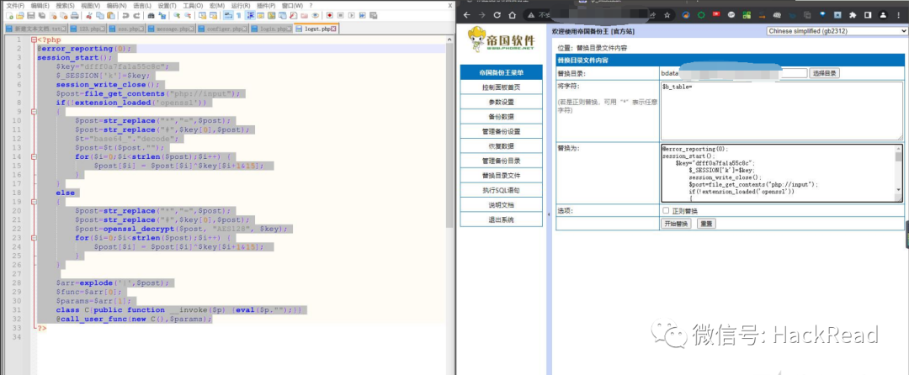Screen dimensions: 909x375
Task: Click the 重置 button
Action: (705, 224)
